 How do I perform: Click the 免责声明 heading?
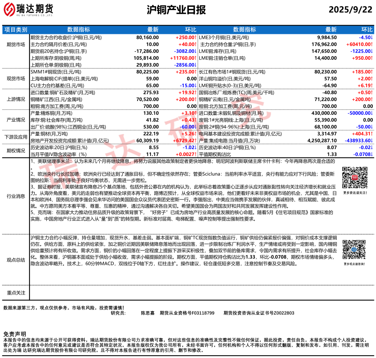15,334
